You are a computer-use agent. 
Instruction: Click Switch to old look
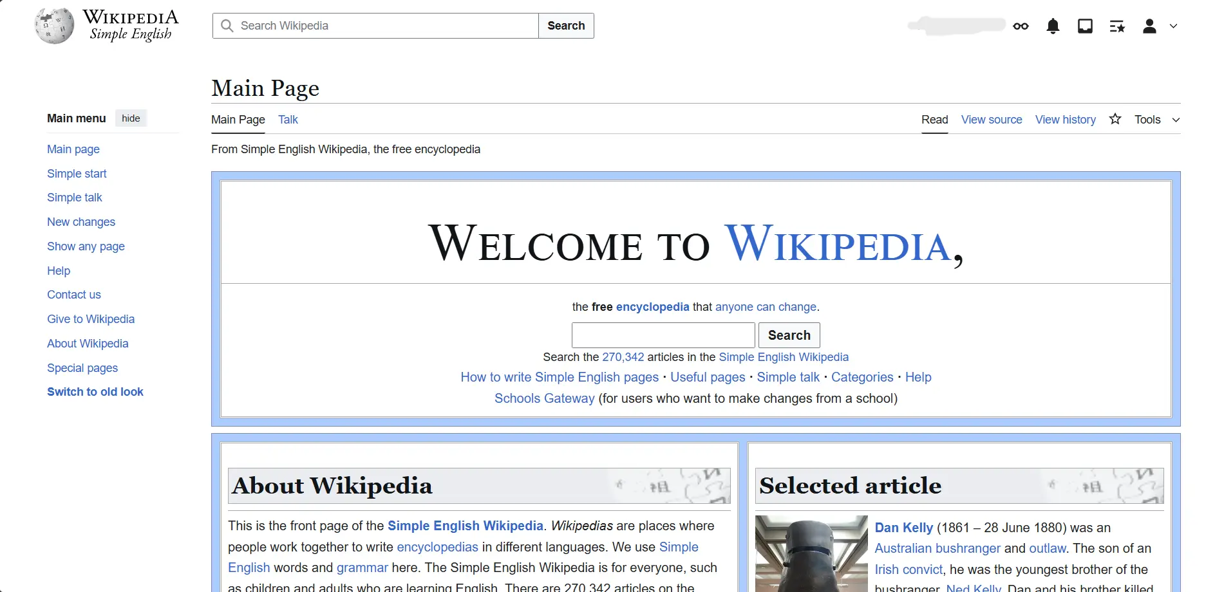pos(95,392)
